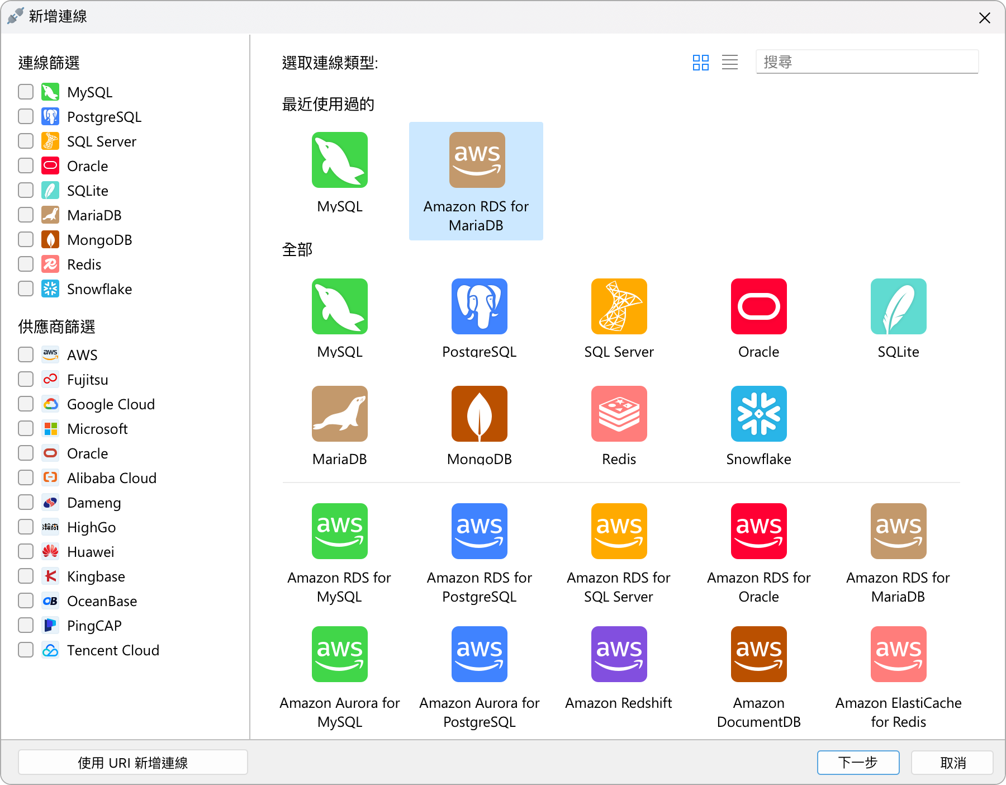Focus the 搜尋 search field
This screenshot has height=785, width=1006.
pos(867,62)
